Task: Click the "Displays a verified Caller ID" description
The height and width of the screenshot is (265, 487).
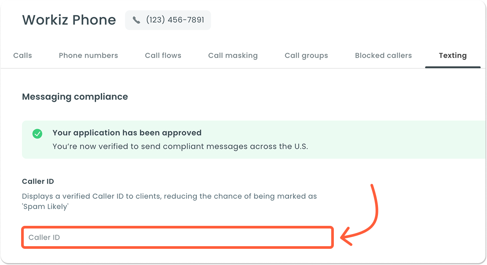Action: [169, 196]
